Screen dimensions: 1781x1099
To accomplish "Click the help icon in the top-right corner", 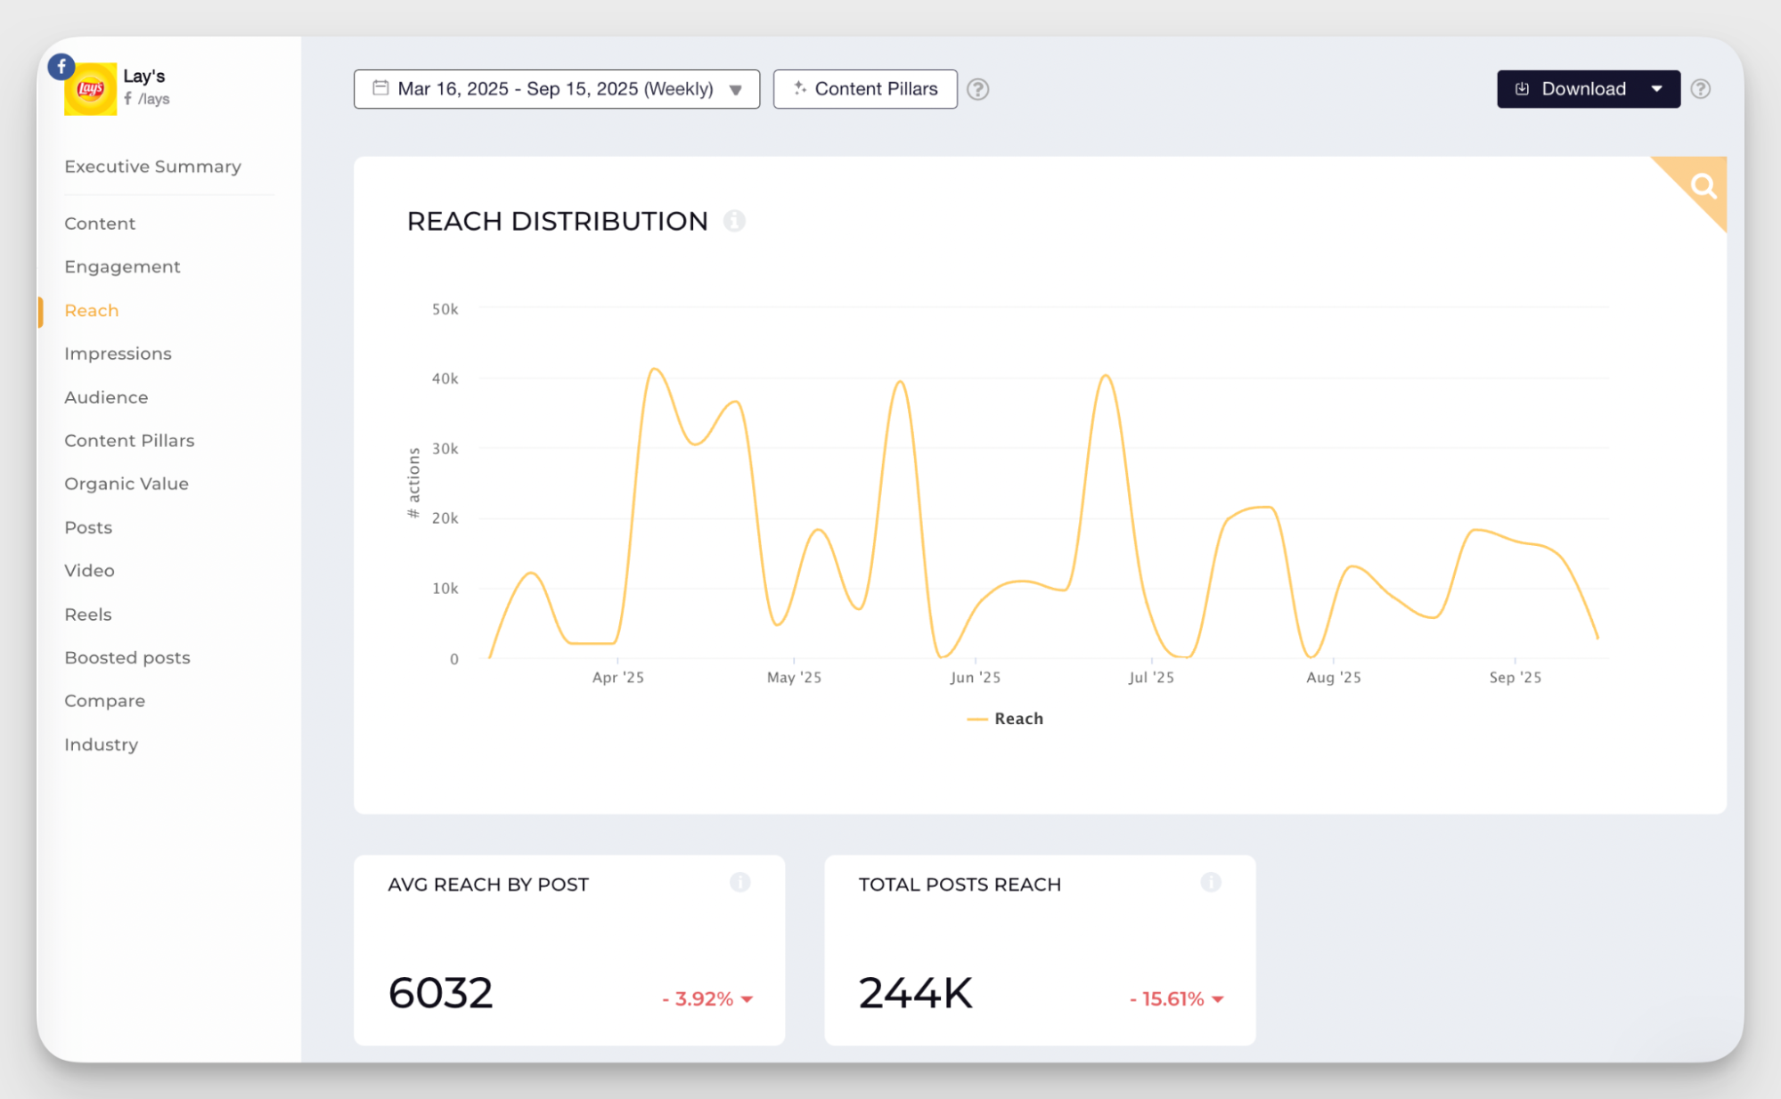I will point(1701,89).
